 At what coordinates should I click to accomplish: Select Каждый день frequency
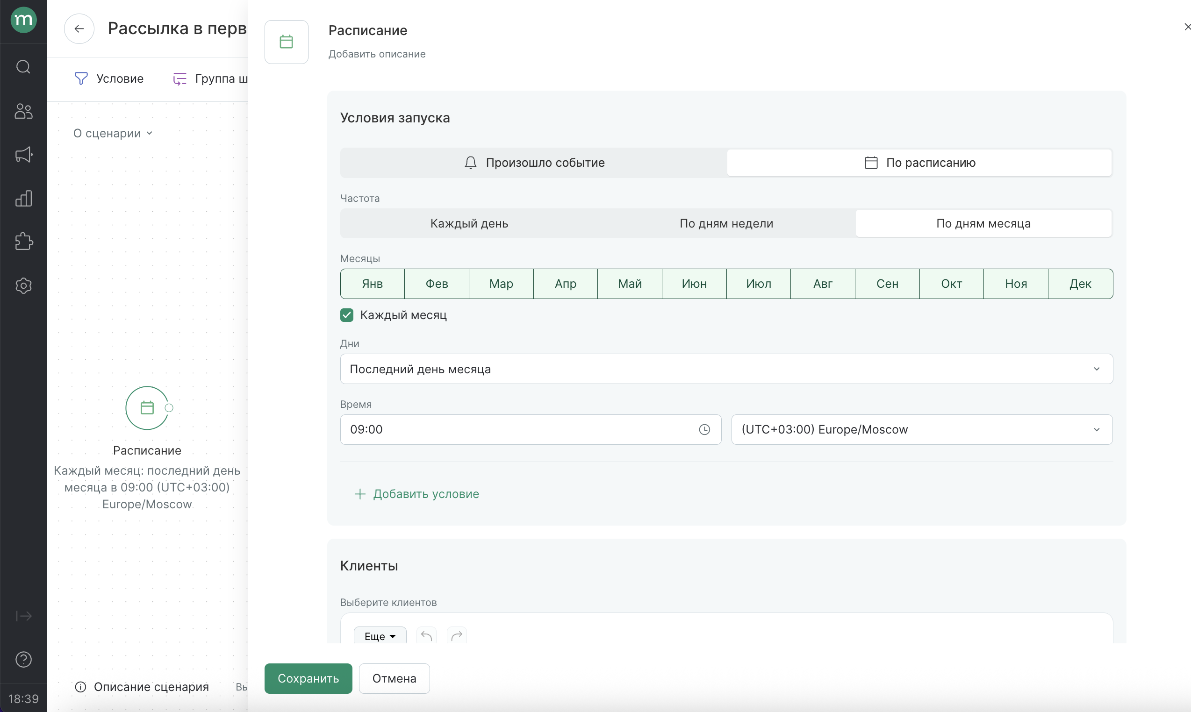pyautogui.click(x=469, y=224)
